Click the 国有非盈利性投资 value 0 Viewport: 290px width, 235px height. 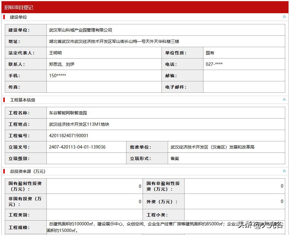point(282,186)
